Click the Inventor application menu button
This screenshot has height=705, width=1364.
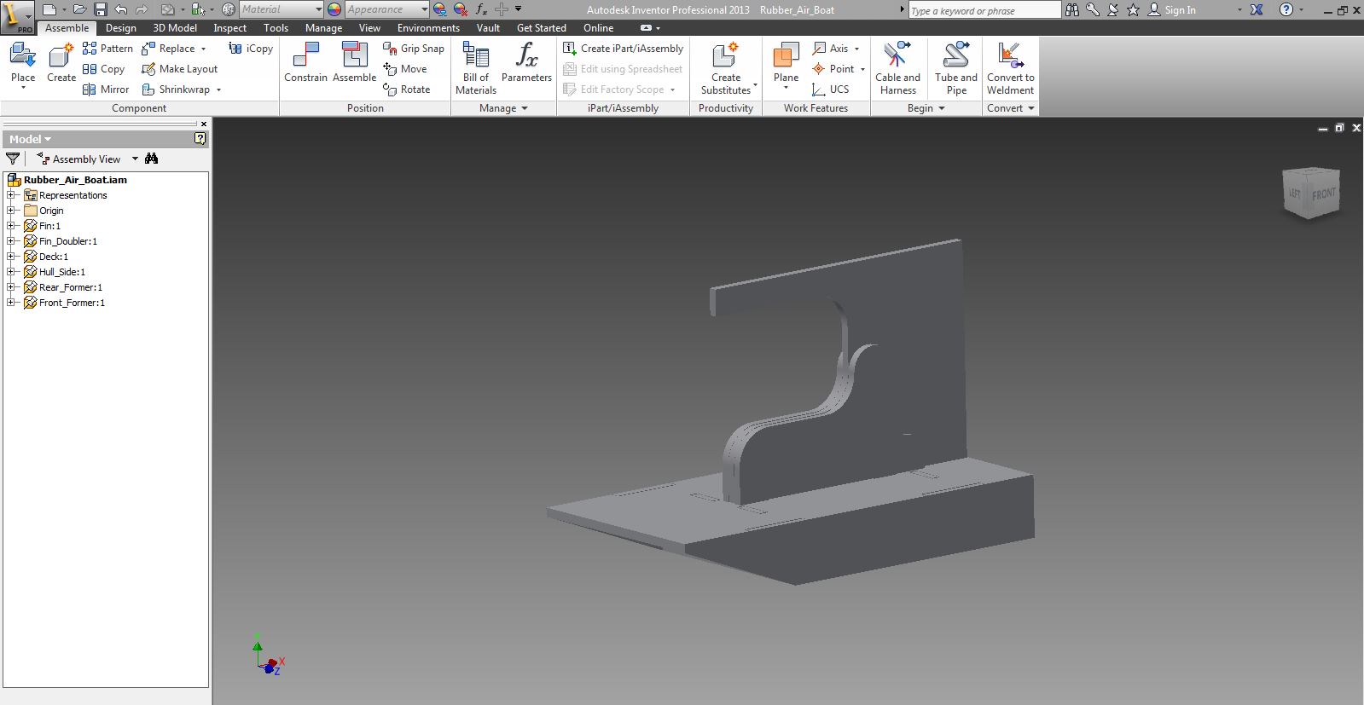(18, 15)
